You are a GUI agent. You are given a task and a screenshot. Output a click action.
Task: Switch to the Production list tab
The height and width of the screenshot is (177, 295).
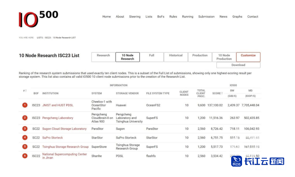200,57
